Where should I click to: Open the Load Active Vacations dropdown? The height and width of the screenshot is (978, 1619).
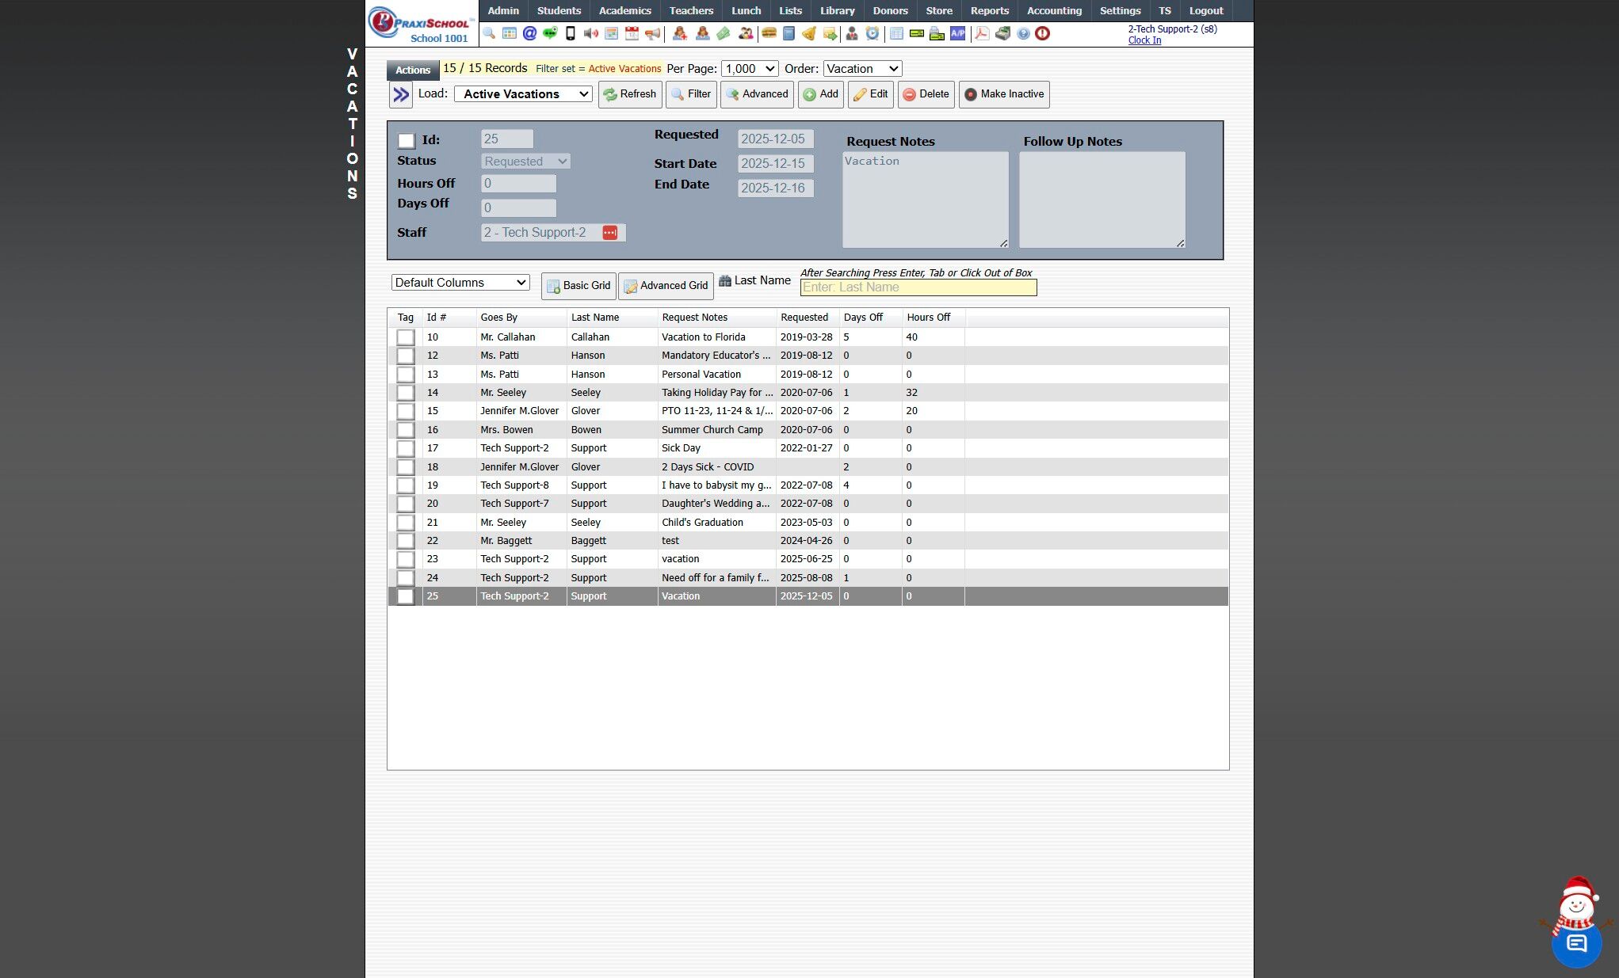click(524, 93)
